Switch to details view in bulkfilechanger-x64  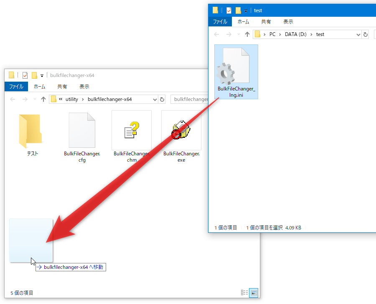tap(244, 293)
